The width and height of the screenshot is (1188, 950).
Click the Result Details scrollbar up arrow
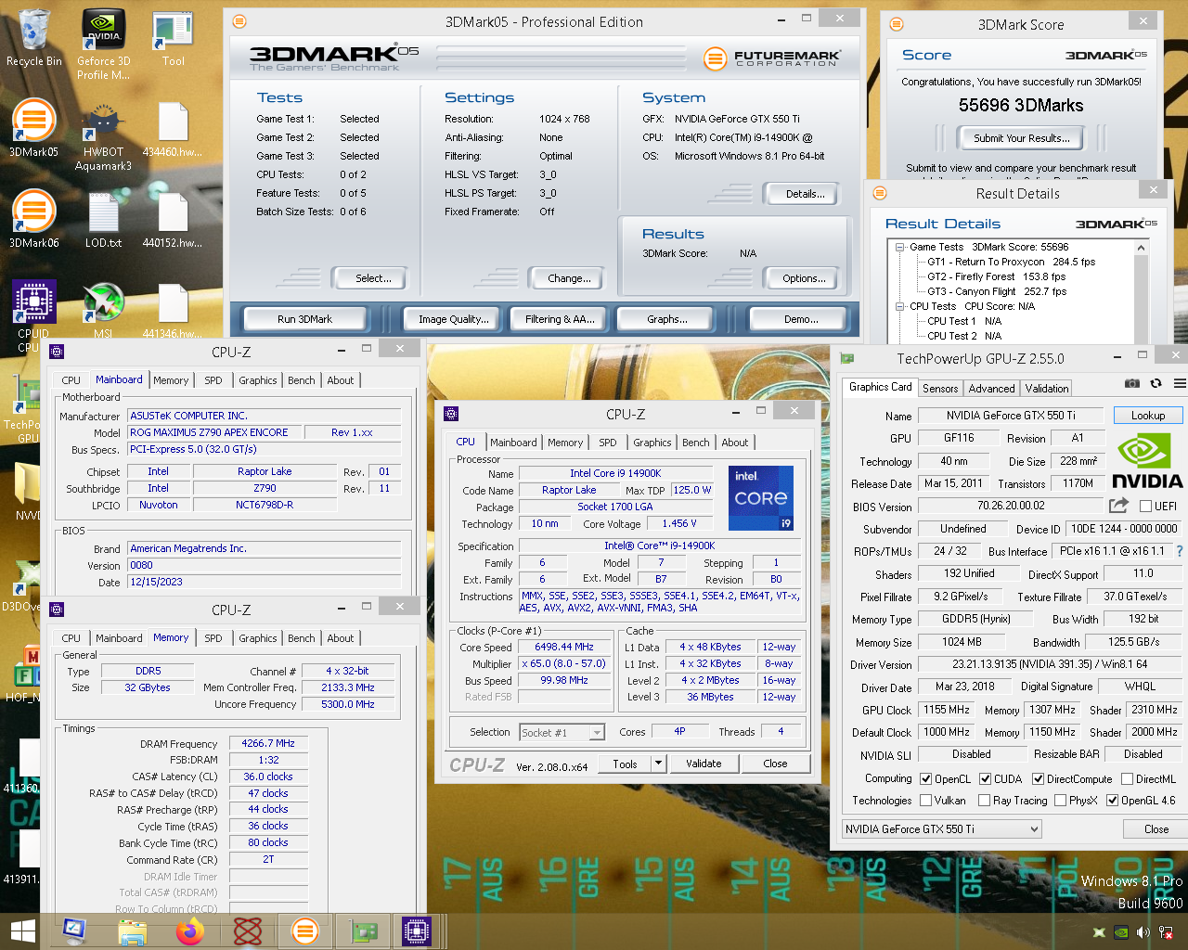pyautogui.click(x=1141, y=248)
